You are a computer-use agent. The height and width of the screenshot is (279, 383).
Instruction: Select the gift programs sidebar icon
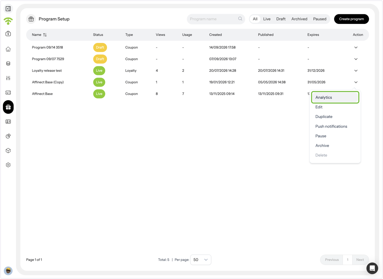(8, 107)
